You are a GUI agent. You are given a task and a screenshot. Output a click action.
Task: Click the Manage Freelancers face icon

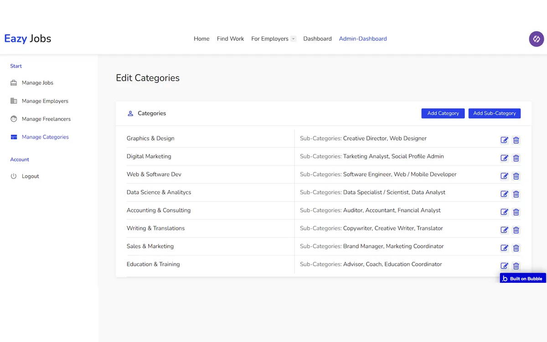(14, 119)
